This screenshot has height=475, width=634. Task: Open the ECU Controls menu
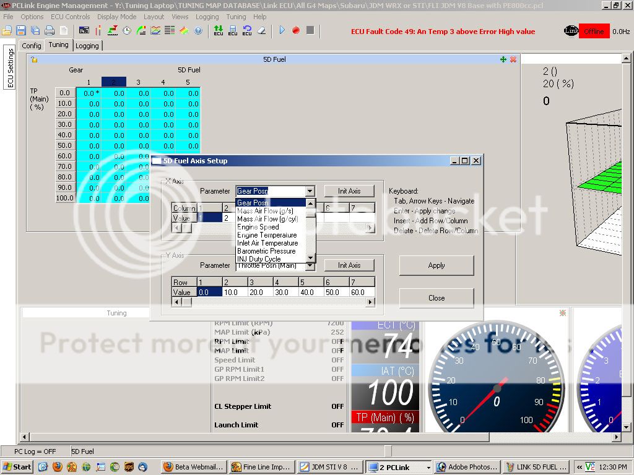point(70,17)
